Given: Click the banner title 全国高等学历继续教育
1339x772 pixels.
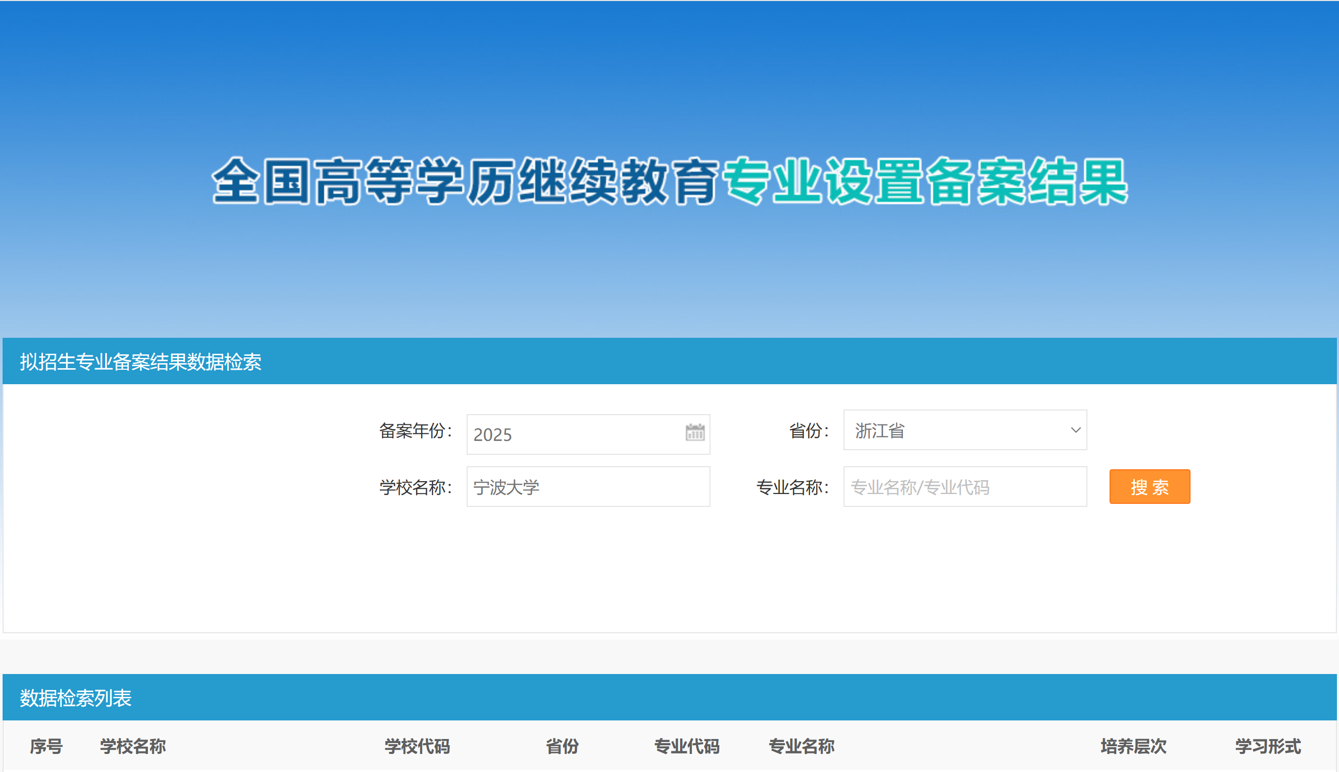Looking at the screenshot, I should click(465, 182).
